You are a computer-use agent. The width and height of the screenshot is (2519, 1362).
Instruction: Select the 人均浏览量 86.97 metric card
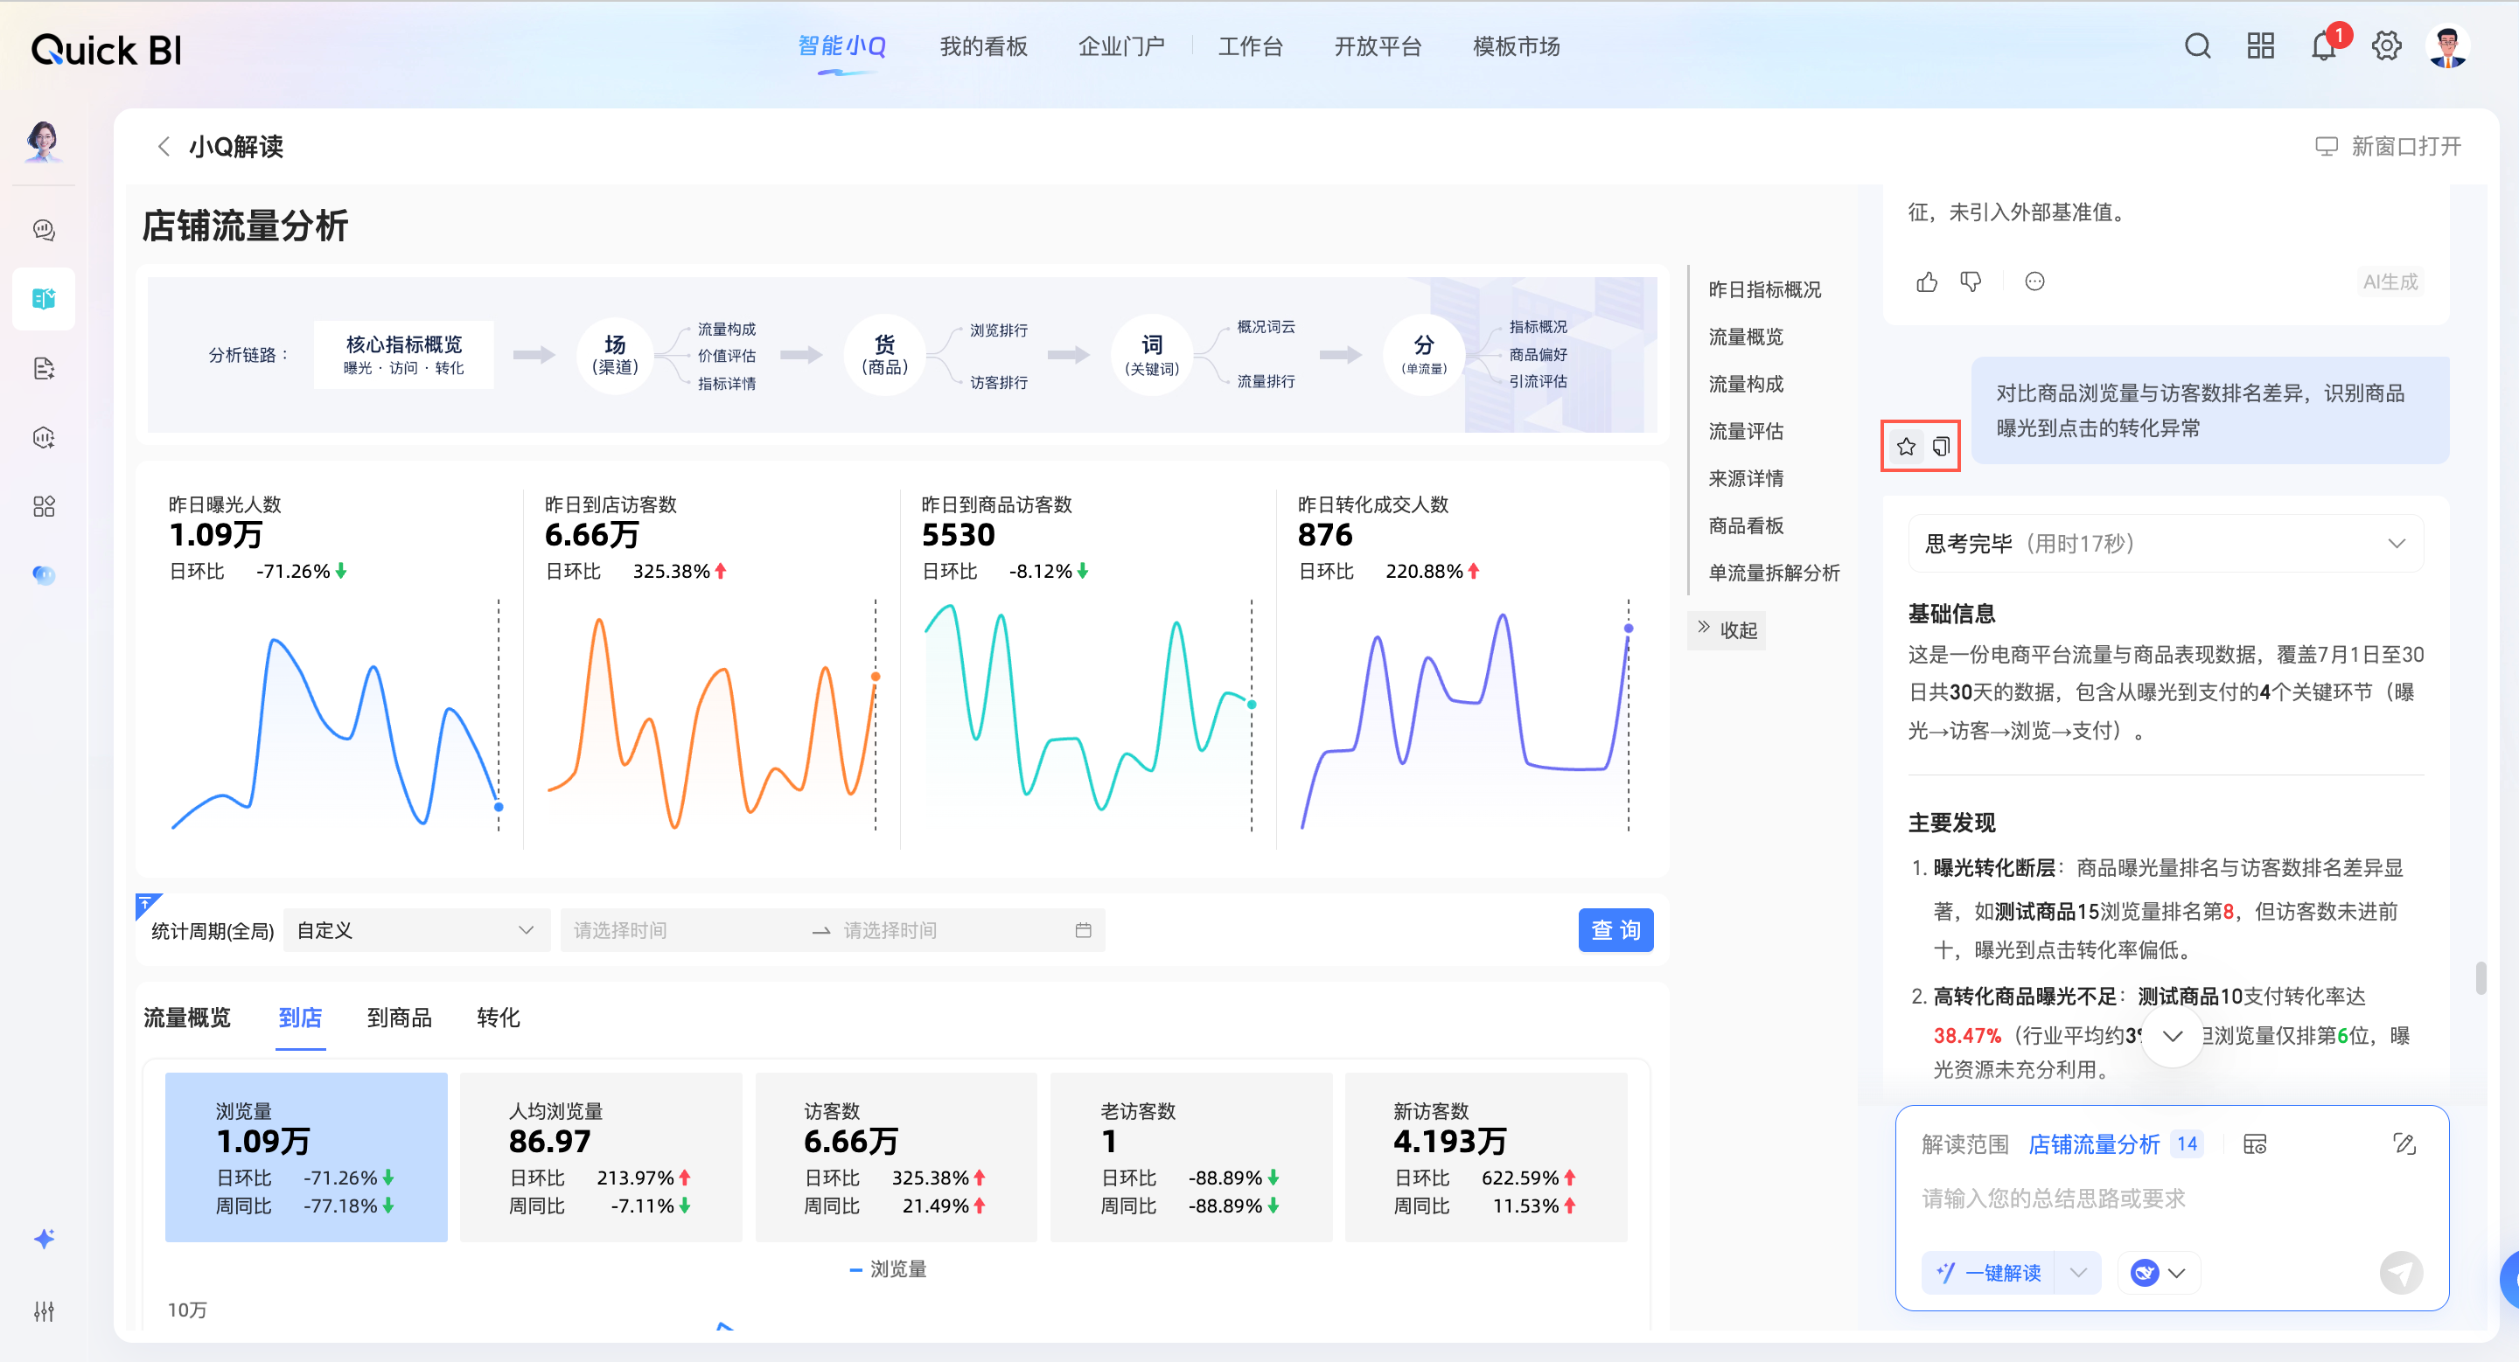600,1157
